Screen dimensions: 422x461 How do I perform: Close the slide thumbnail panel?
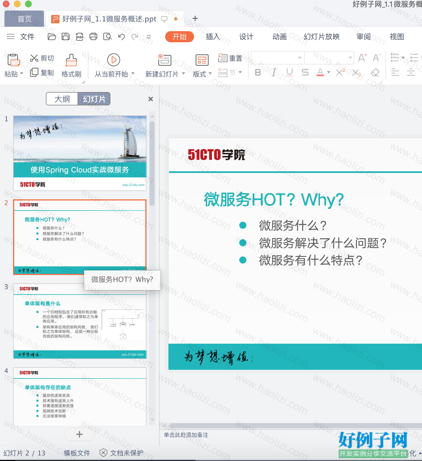(151, 99)
